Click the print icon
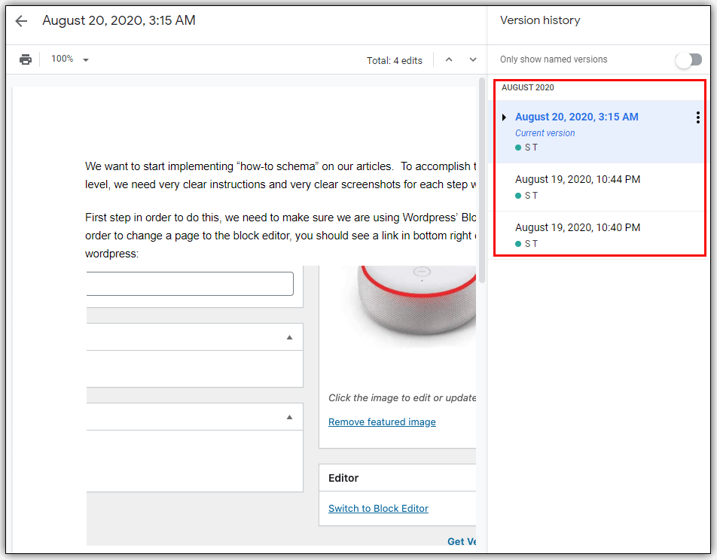Image resolution: width=717 pixels, height=560 pixels. click(26, 59)
